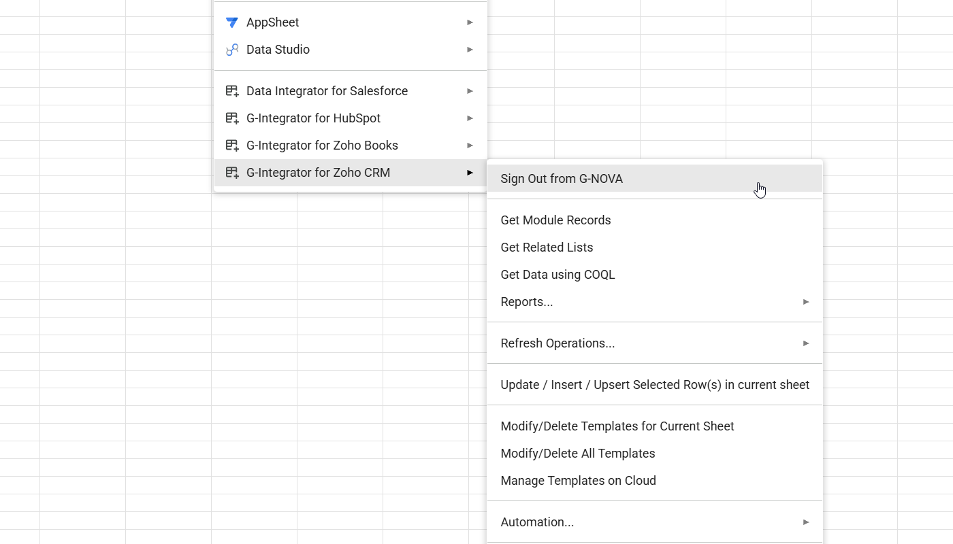Expand the Automation... submenu arrow

806,522
